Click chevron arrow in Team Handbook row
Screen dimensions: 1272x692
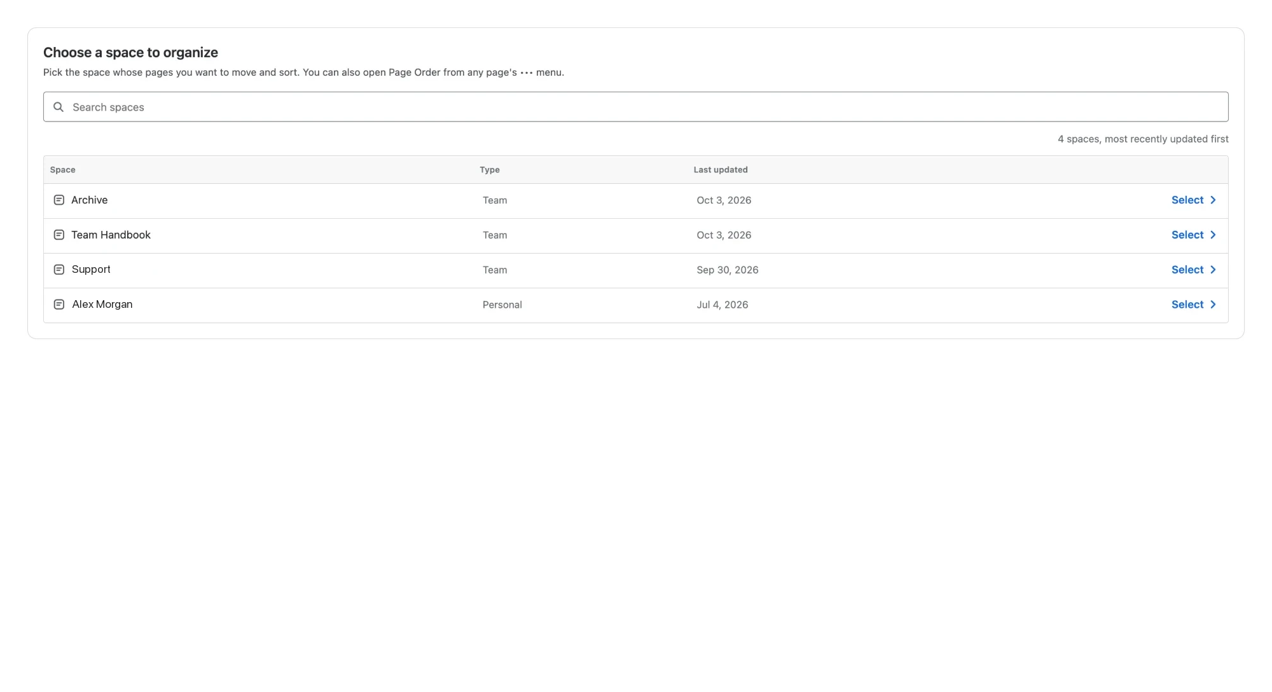click(x=1213, y=235)
